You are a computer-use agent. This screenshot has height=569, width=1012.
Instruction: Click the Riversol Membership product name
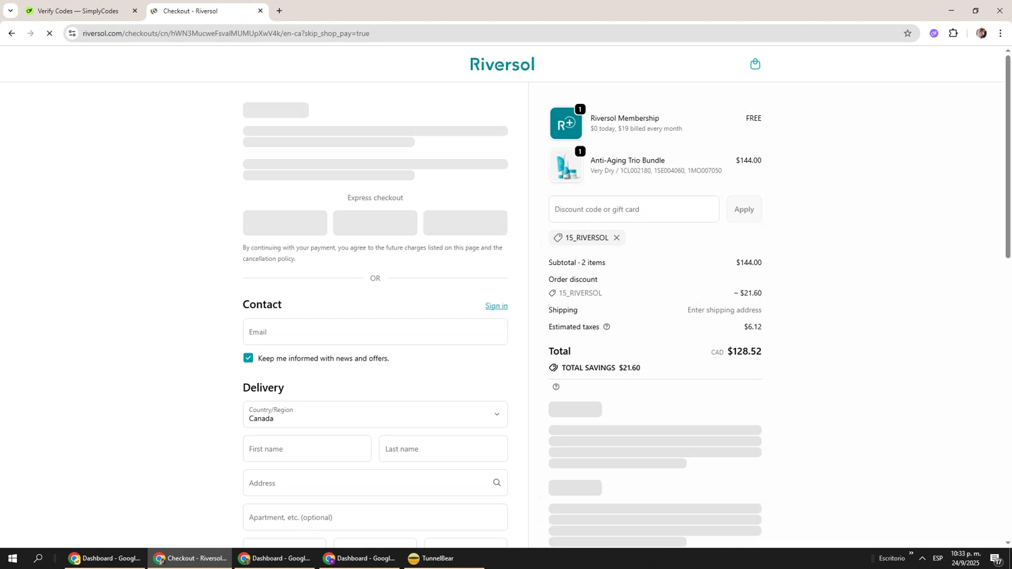625,118
